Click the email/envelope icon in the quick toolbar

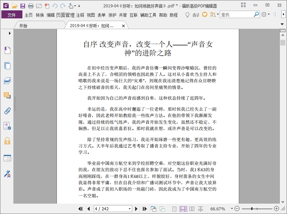pos(39,6)
